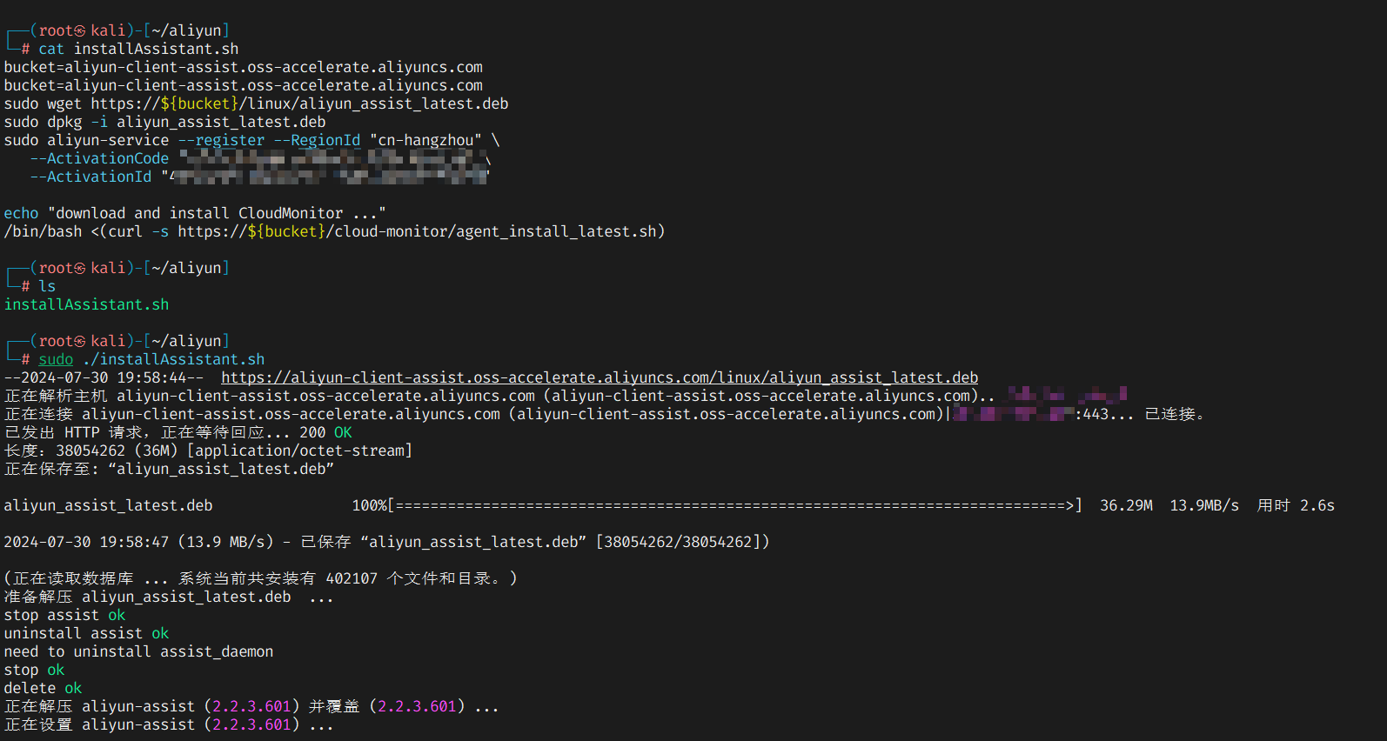Image resolution: width=1387 pixels, height=741 pixels.
Task: Click the '长度：38054262 (36M)' length text
Action: coord(91,451)
